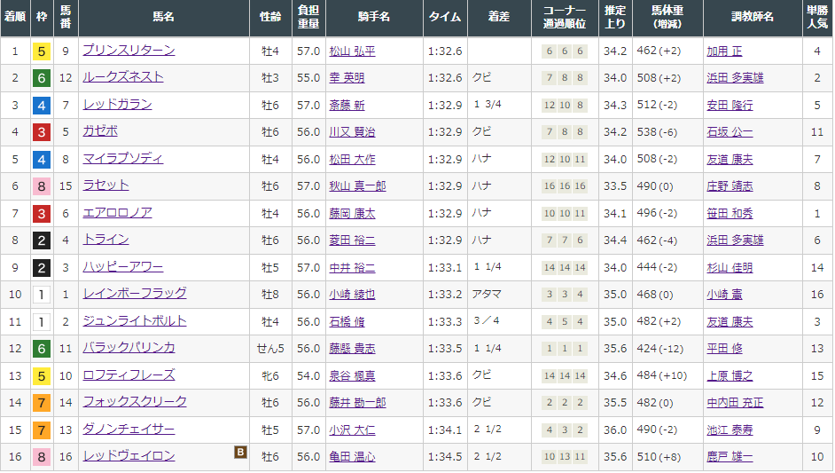Open the ダノンチェイサー horse link
The height and width of the screenshot is (473, 835).
click(x=129, y=429)
